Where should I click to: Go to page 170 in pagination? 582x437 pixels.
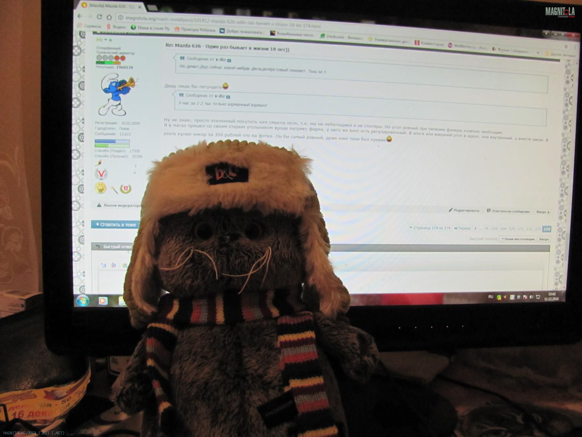[x=512, y=229]
